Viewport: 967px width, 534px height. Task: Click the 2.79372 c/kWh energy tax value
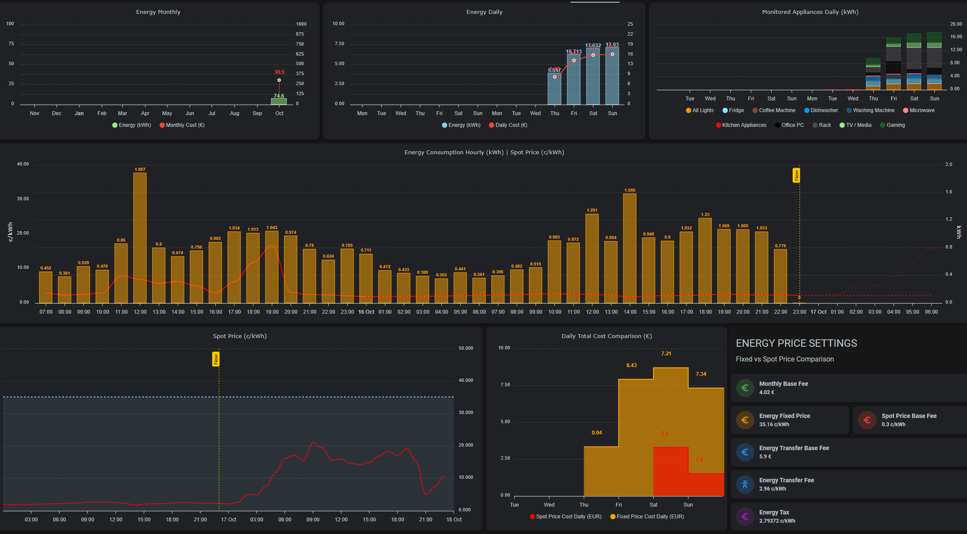(x=777, y=521)
